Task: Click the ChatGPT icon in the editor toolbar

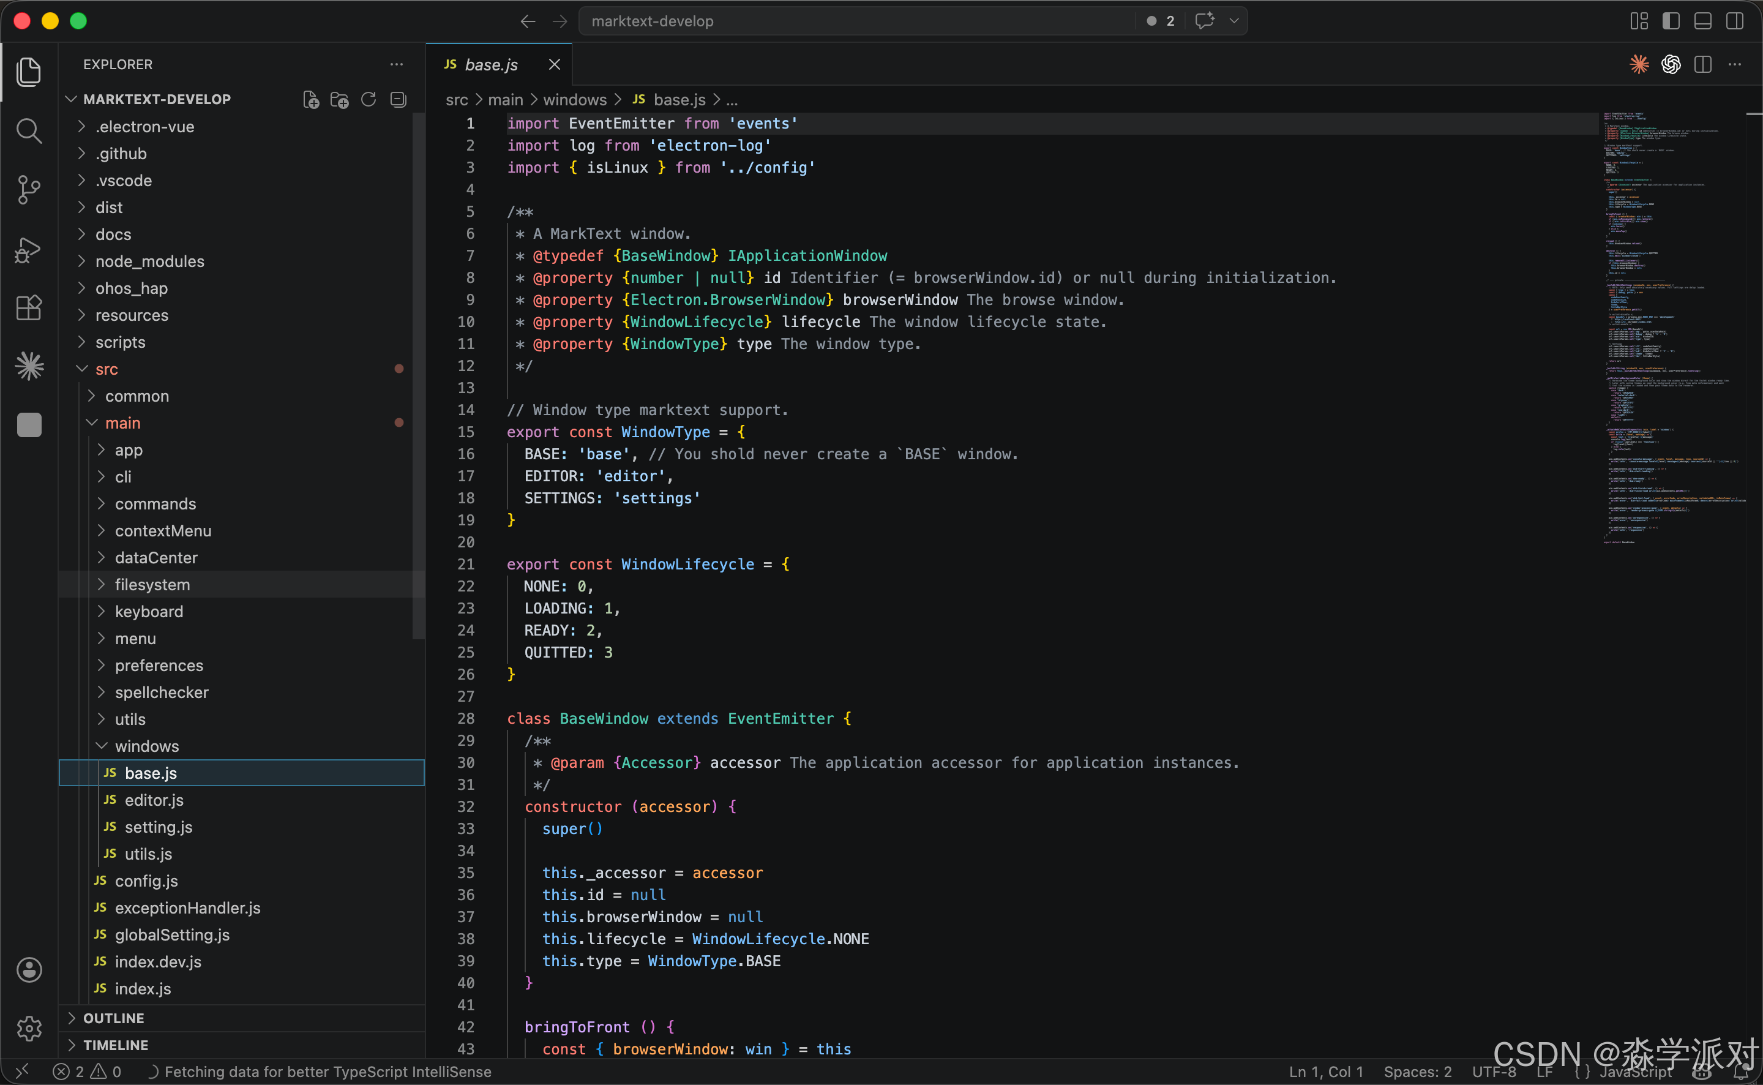Action: pyautogui.click(x=1671, y=64)
